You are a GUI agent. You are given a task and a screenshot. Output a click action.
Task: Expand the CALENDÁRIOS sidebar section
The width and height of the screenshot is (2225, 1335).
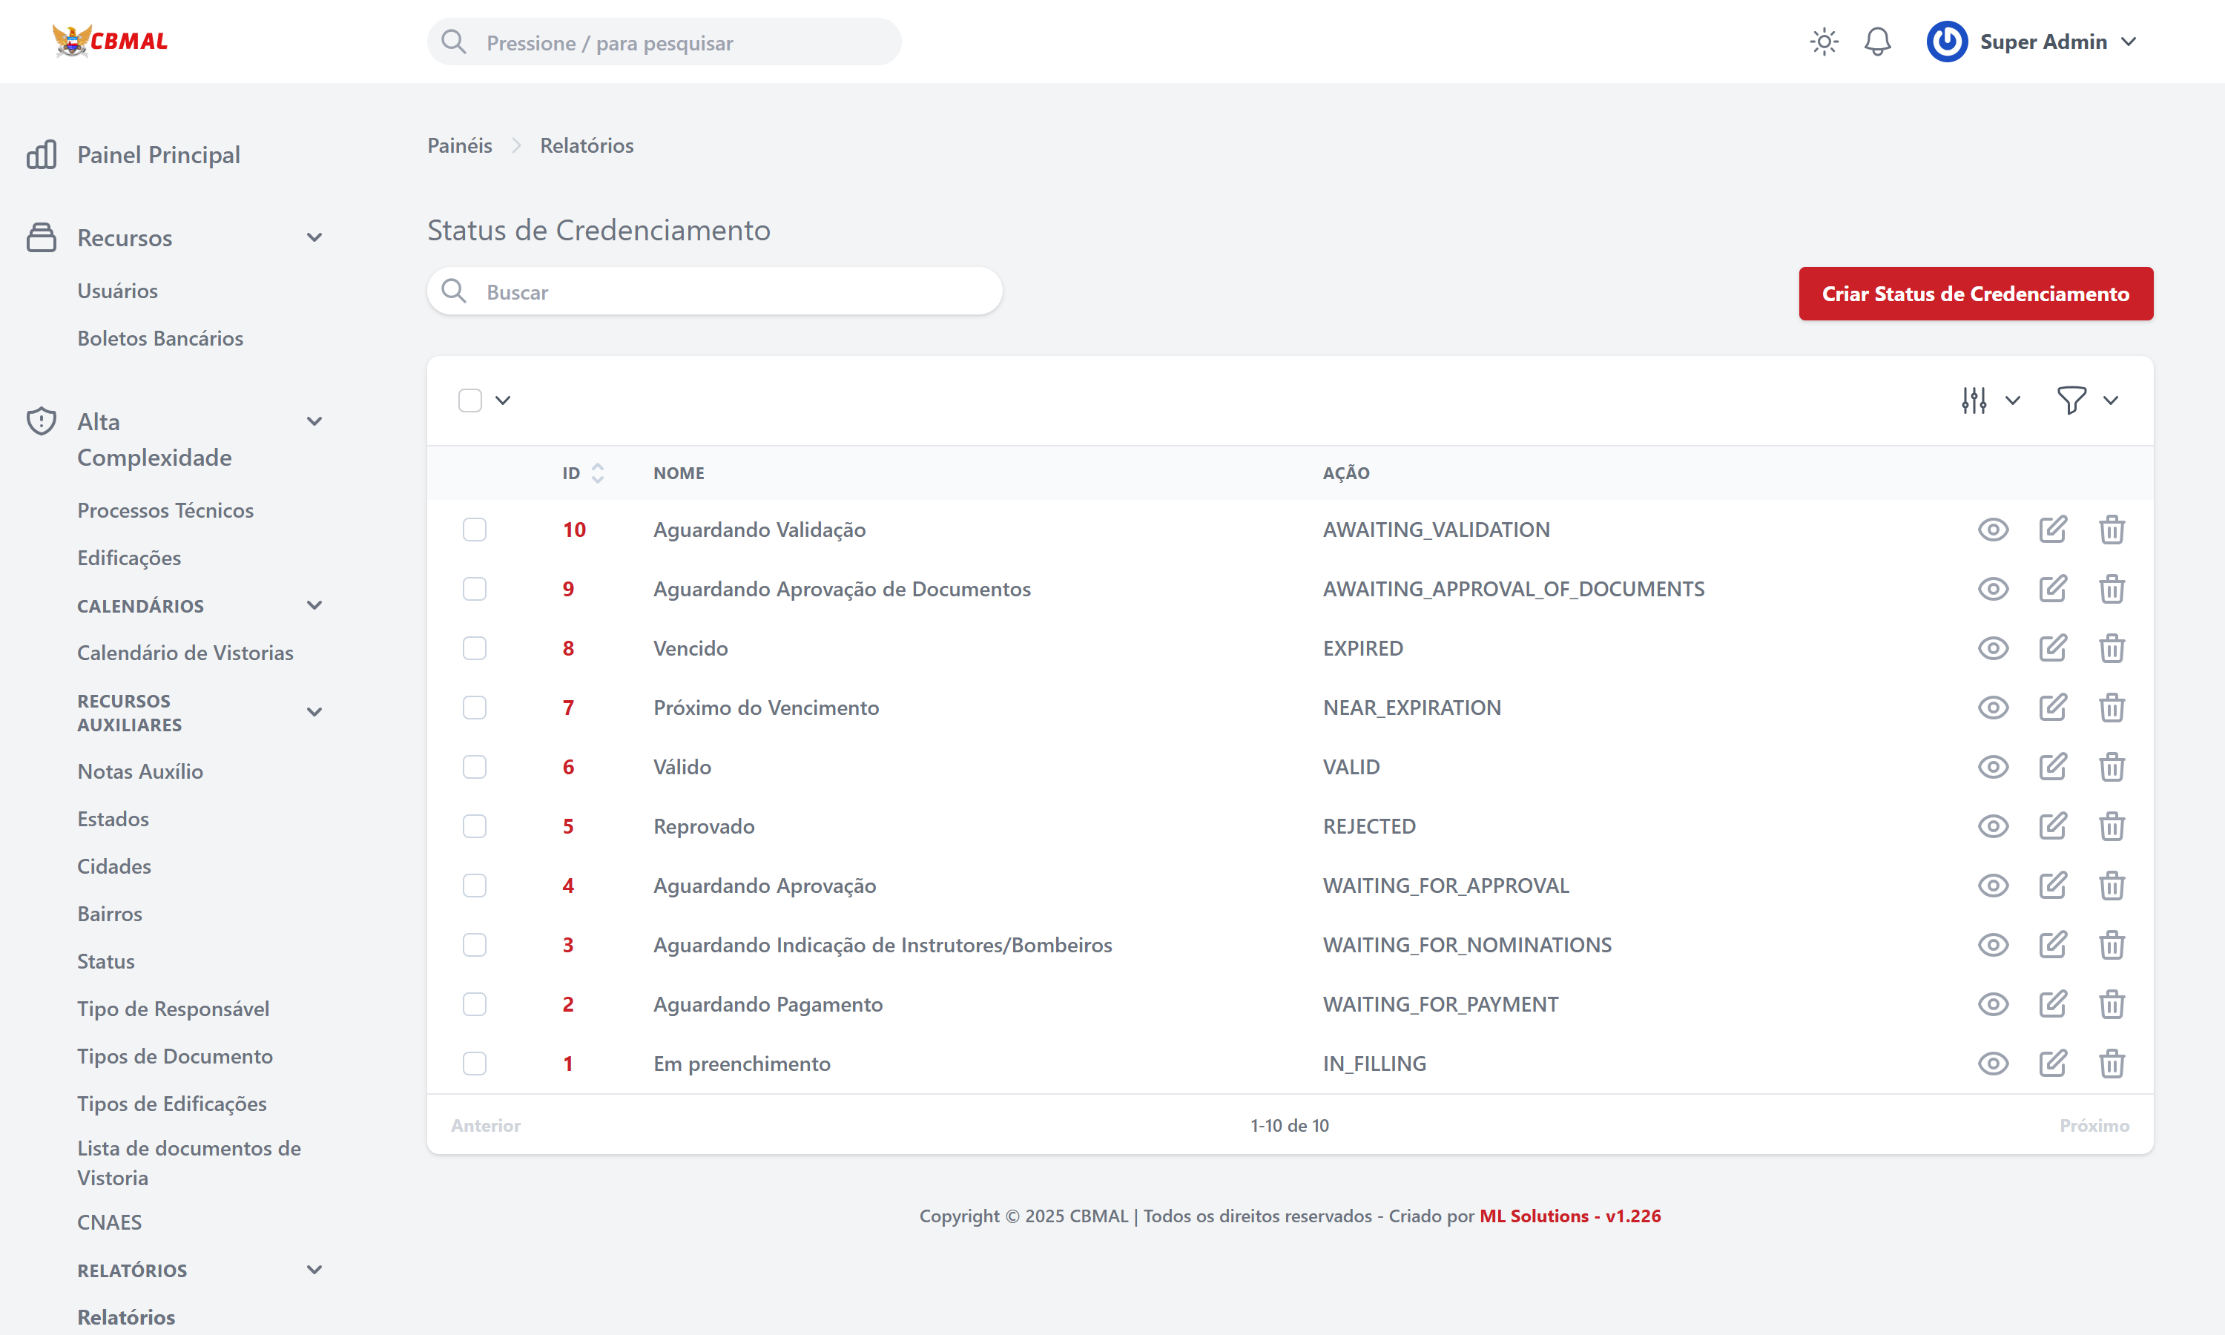click(x=314, y=605)
